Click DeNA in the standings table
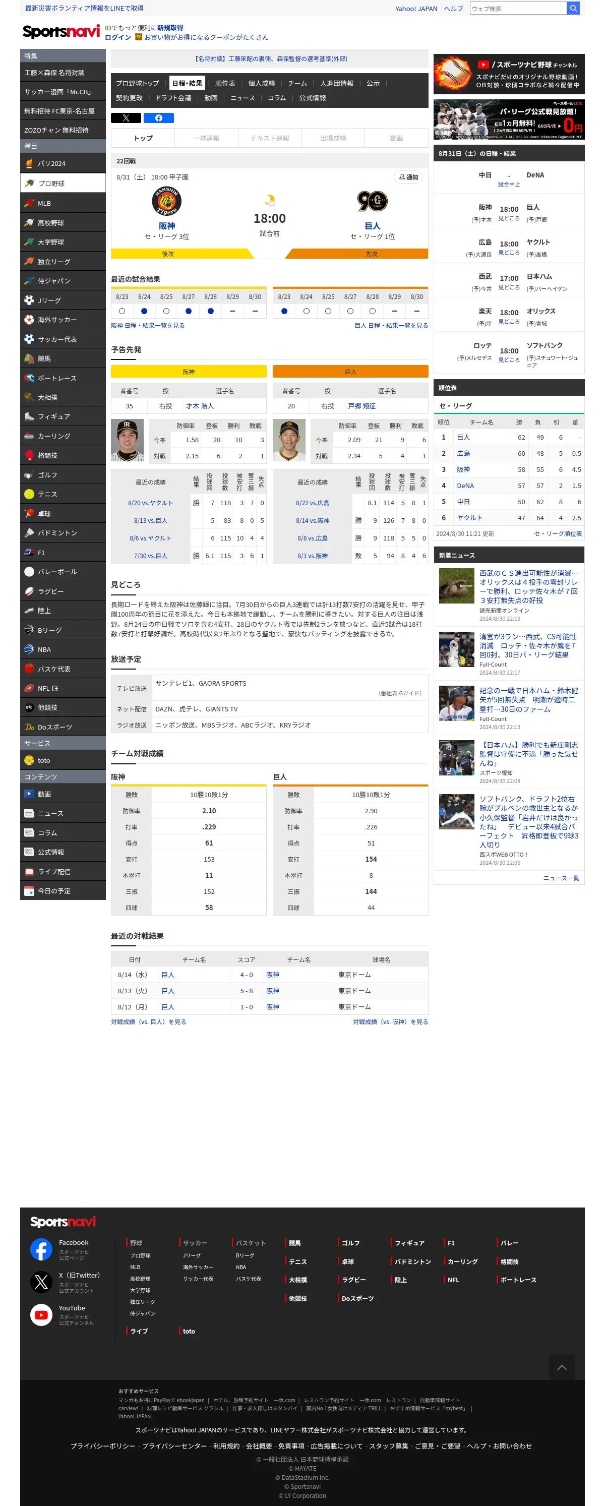Screen dimensions: 605x1506 click(x=465, y=485)
